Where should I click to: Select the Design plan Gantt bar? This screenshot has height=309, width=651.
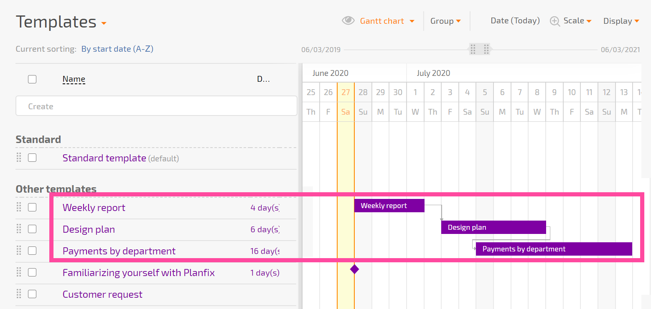pyautogui.click(x=493, y=227)
